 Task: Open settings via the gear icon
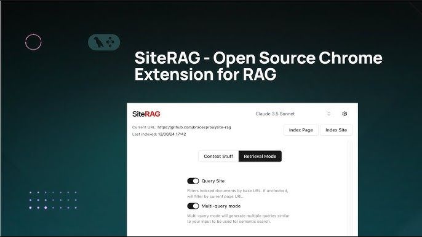(344, 114)
